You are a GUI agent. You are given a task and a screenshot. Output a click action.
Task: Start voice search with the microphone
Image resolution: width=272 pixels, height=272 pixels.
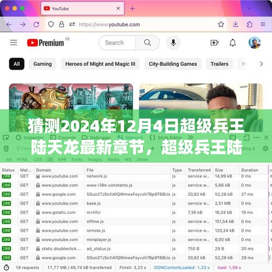(x=174, y=43)
